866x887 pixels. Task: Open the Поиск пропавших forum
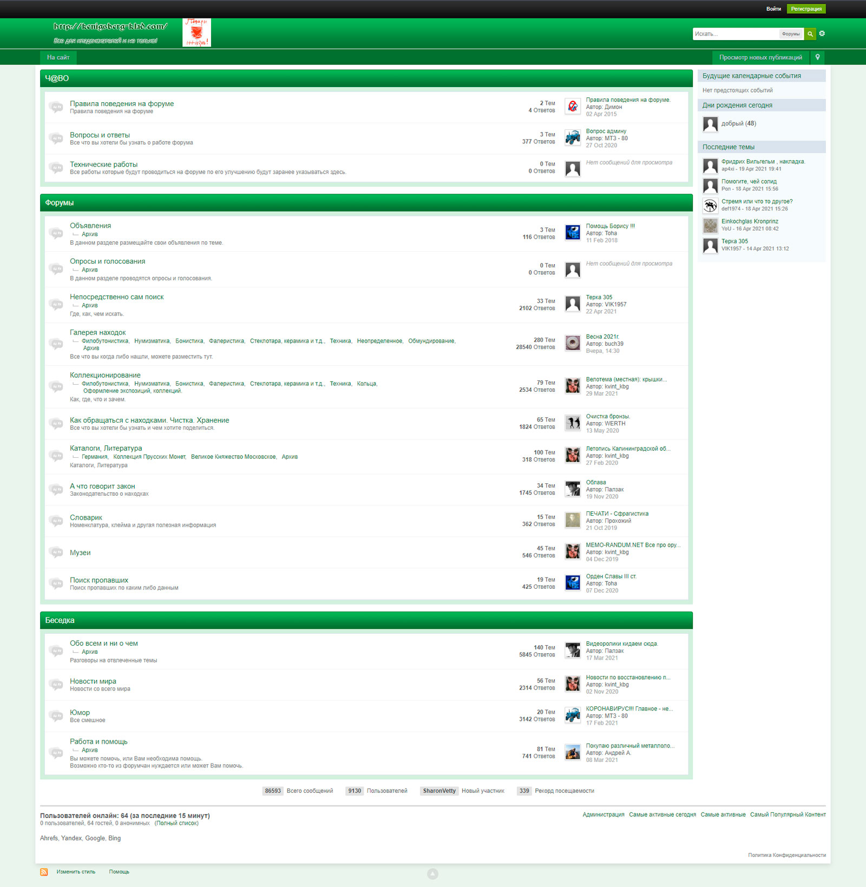click(99, 580)
